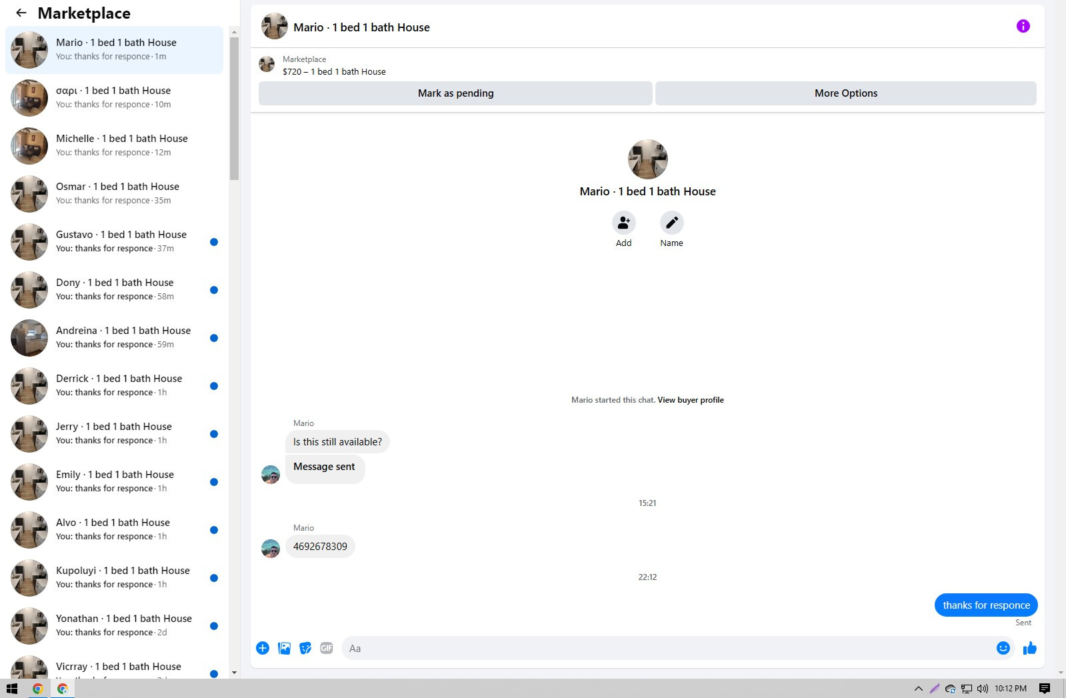Show hidden system tray icons

[x=918, y=689]
